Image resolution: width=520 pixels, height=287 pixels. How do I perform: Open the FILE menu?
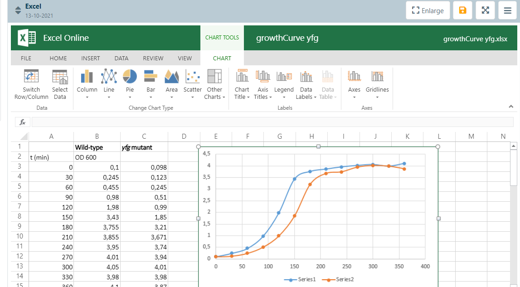pos(26,58)
